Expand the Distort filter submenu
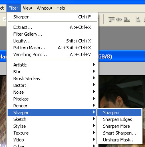 tap(52, 85)
